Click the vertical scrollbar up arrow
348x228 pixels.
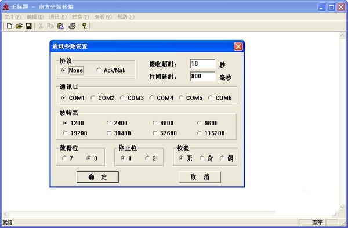pos(342,35)
